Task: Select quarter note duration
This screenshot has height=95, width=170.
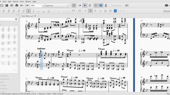Action: pos(28,11)
